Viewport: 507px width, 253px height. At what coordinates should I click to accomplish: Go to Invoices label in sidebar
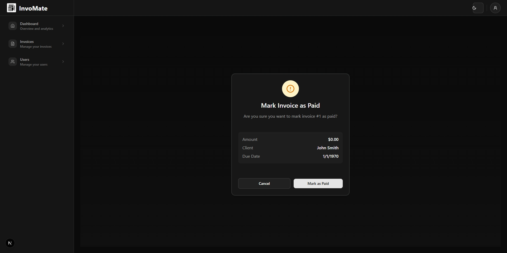[x=27, y=42]
